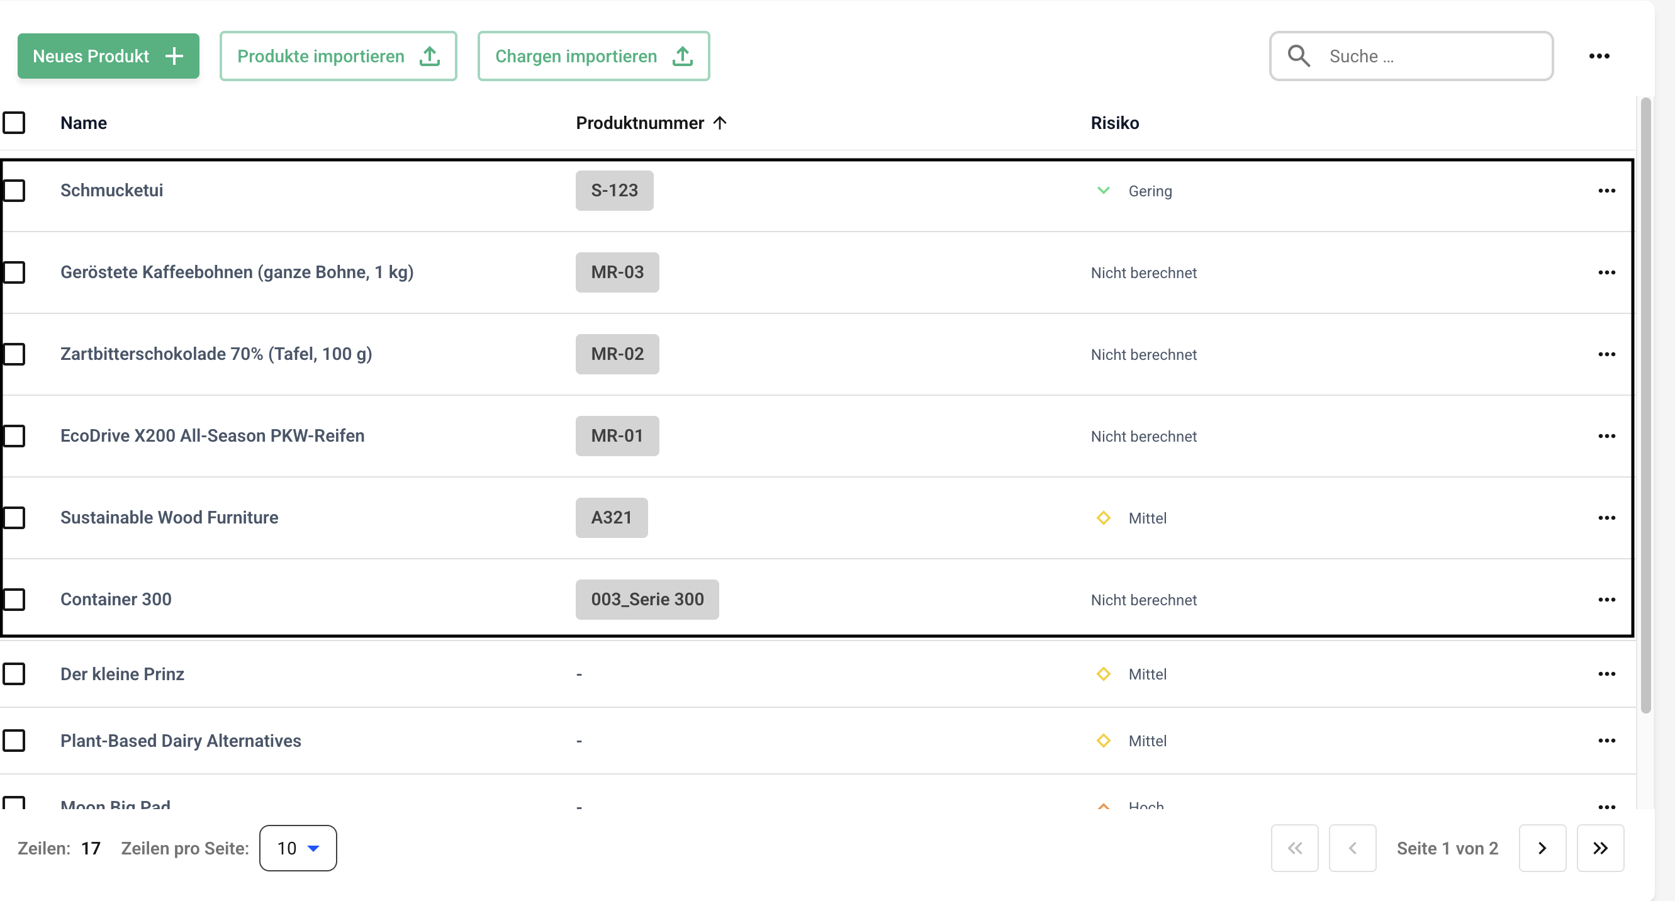Go to the next page arrow

tap(1542, 848)
